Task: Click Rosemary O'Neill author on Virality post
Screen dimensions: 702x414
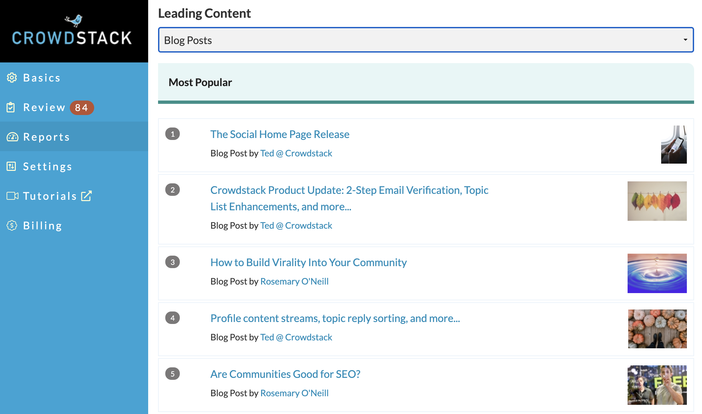Action: click(294, 281)
